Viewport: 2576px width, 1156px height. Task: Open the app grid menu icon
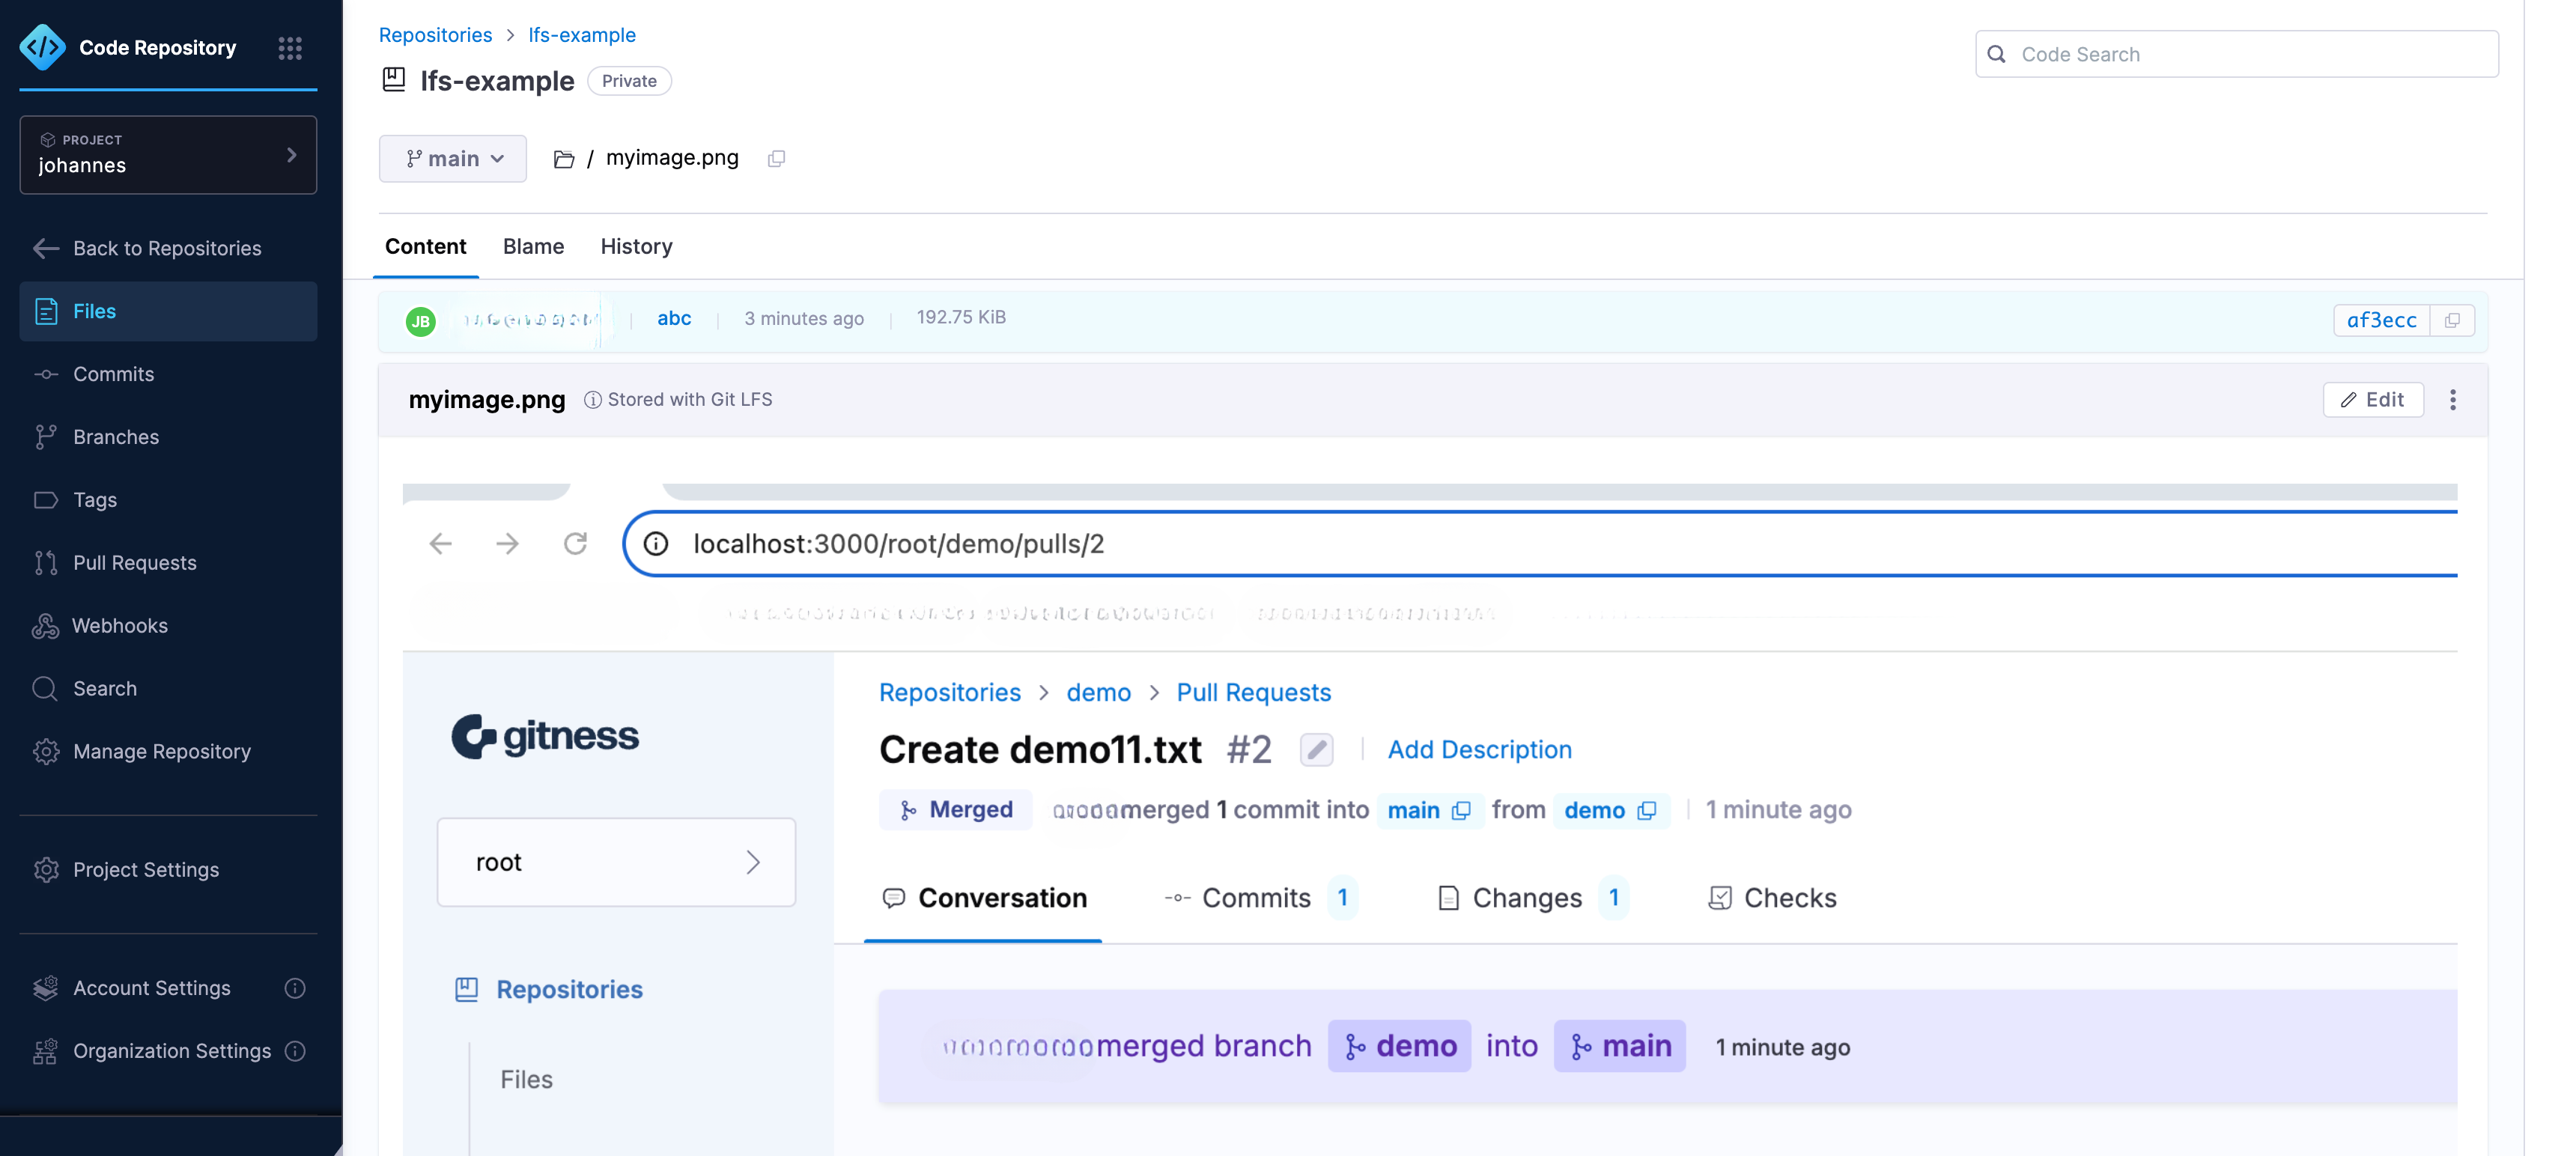click(x=290, y=48)
